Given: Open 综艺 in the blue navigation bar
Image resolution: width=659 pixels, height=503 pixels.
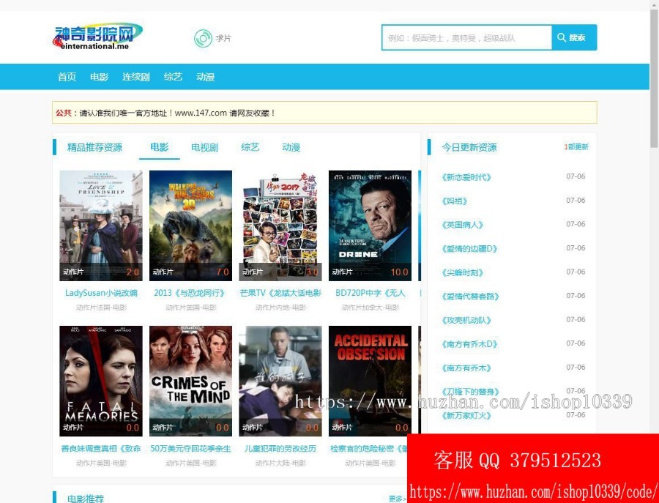Looking at the screenshot, I should coord(173,77).
